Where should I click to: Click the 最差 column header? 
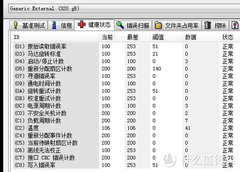(137, 37)
